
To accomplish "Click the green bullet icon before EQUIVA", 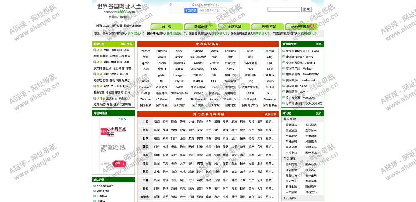I will pyautogui.click(x=94, y=196).
